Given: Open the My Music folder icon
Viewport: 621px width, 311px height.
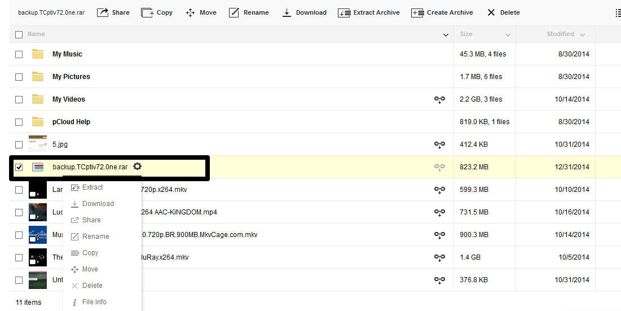Looking at the screenshot, I should tap(38, 54).
